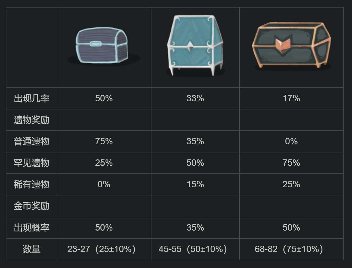Click the 25% cell in 稀有遗物 row
Viewport: 352px width, 268px height.
291,185
